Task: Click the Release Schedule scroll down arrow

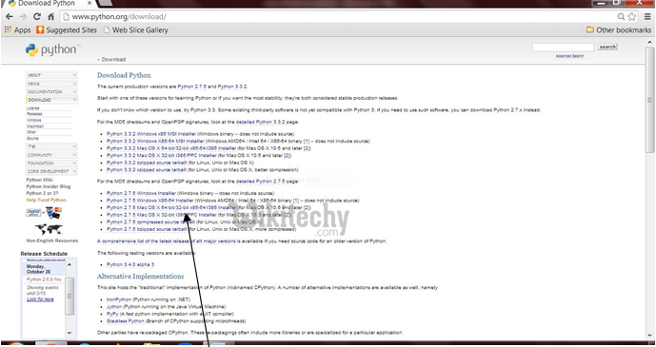Action: (x=70, y=334)
